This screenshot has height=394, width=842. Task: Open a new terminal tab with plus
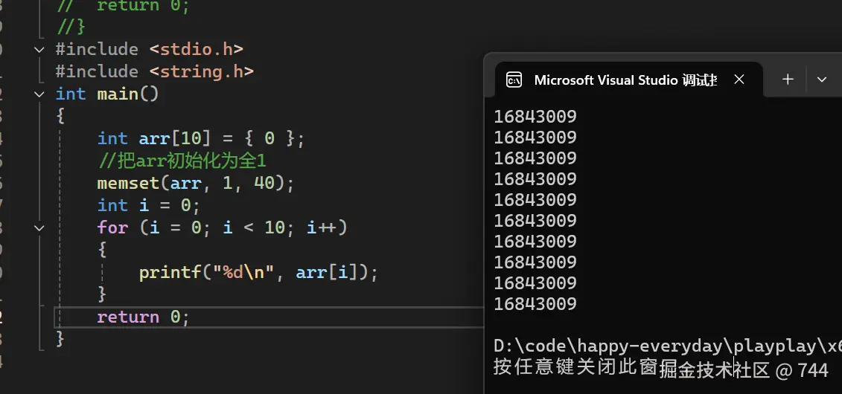788,80
